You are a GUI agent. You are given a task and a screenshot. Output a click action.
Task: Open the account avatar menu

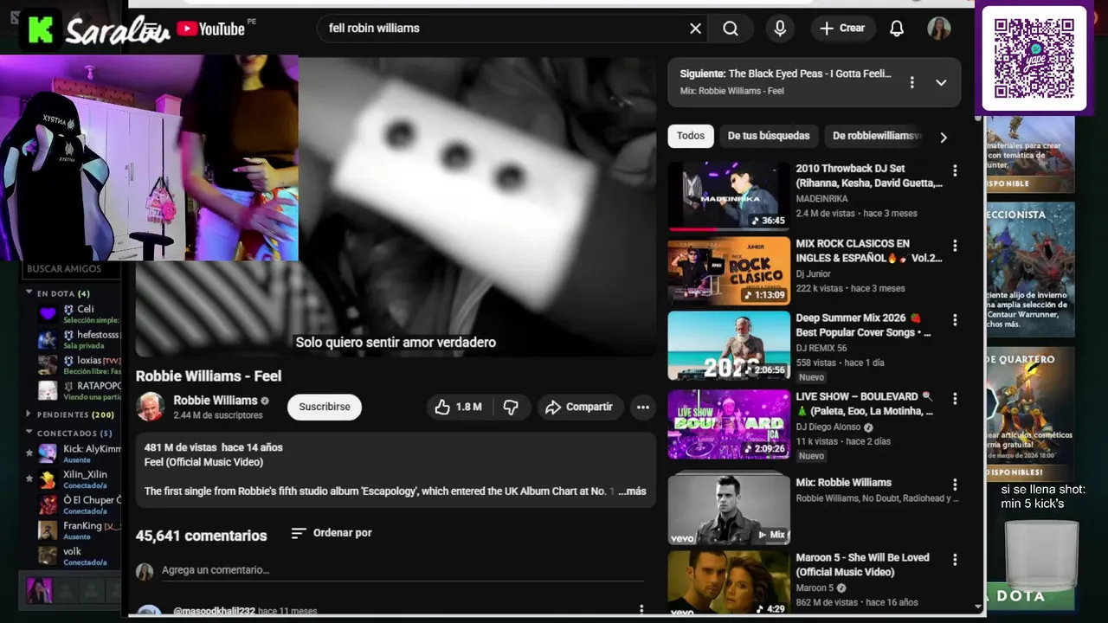click(939, 29)
